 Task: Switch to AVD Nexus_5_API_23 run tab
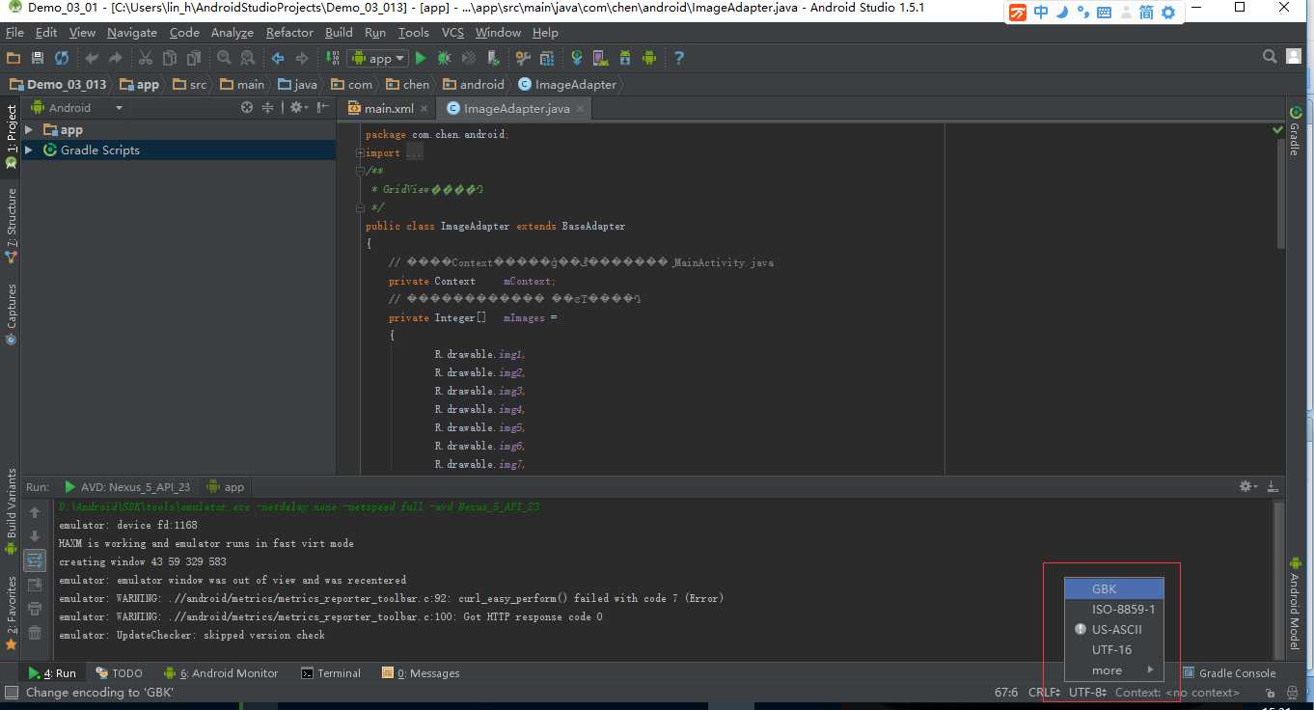coord(126,487)
